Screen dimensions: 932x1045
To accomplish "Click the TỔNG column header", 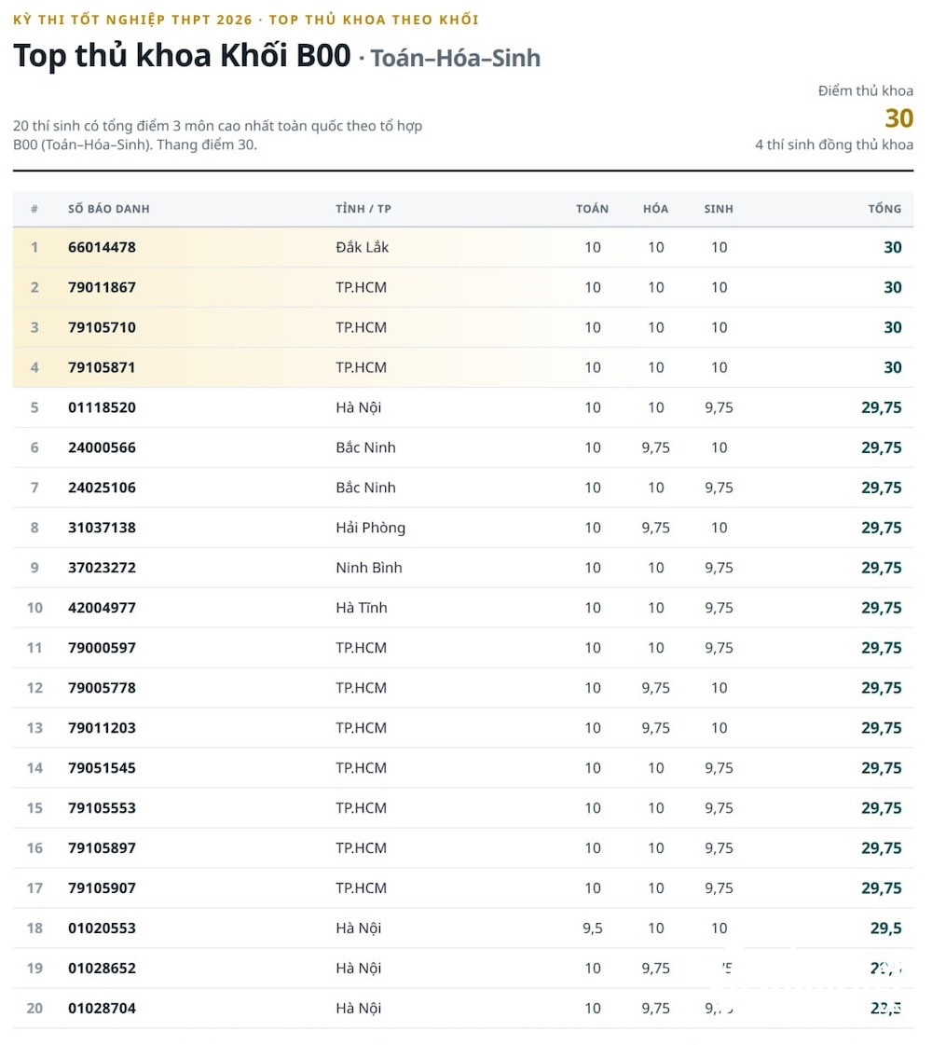I will (x=884, y=209).
